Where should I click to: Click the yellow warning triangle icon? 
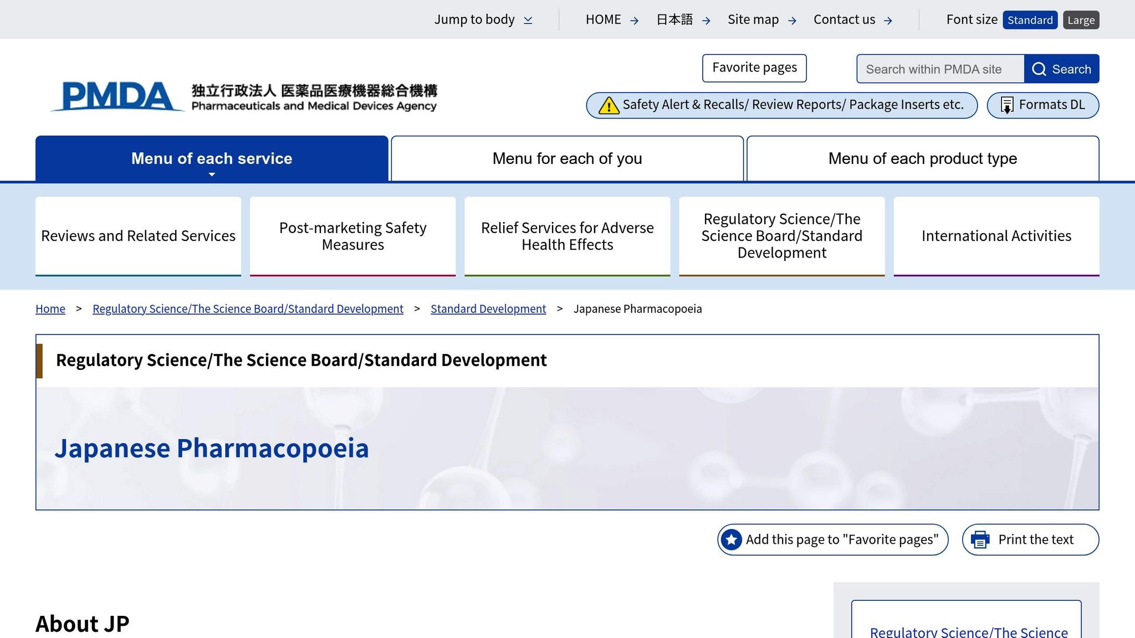(609, 105)
